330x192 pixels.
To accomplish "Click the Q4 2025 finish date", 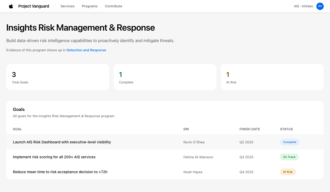I will [246, 172].
